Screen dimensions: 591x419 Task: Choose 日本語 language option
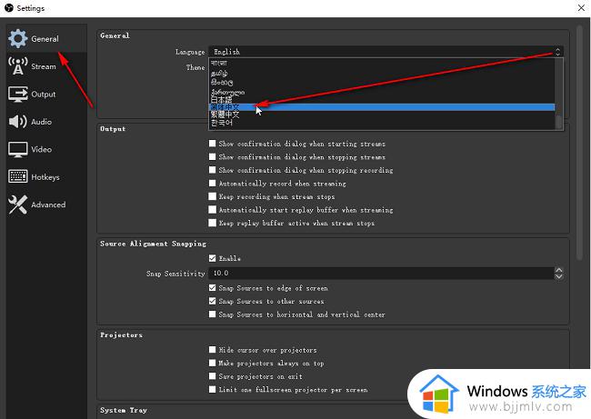click(382, 99)
